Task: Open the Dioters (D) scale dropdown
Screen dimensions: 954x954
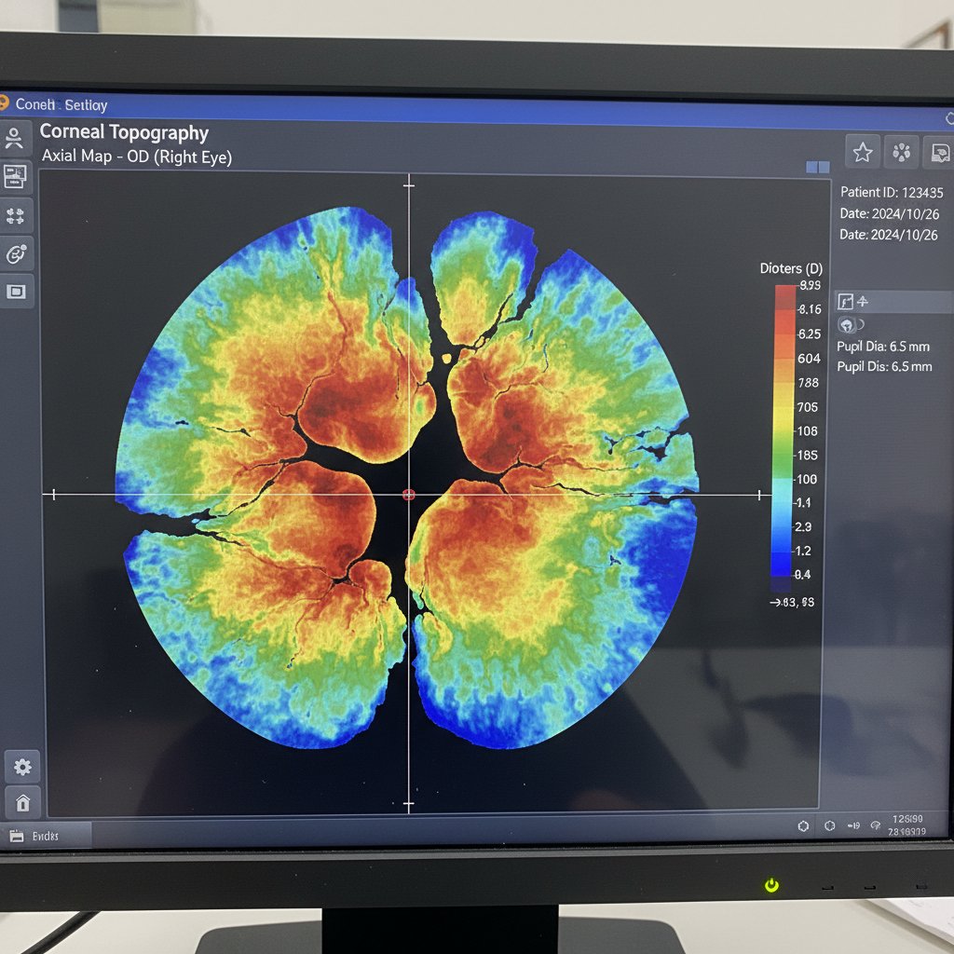Action: (787, 268)
